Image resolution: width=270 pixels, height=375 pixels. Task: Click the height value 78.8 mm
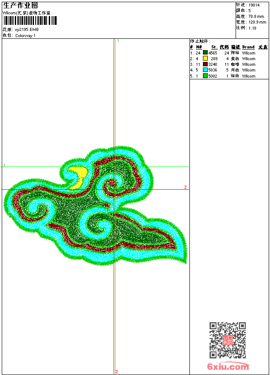[256, 17]
